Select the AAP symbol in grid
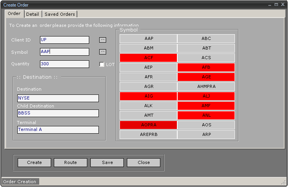The width and height of the screenshot is (288, 187). [148, 38]
